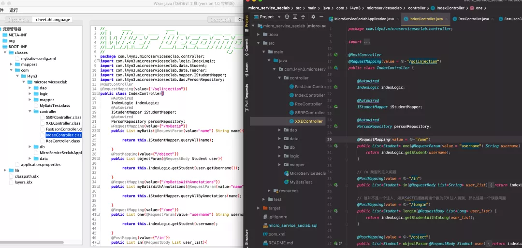Click gutter icon beside line 30
The image size is (522, 248).
(x=336, y=146)
